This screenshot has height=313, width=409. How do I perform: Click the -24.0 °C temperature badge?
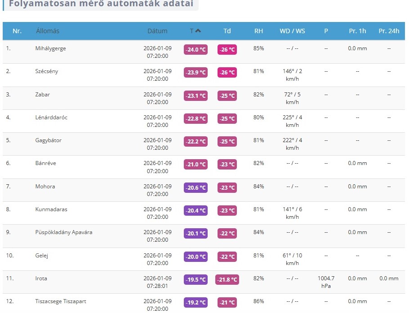coord(196,50)
